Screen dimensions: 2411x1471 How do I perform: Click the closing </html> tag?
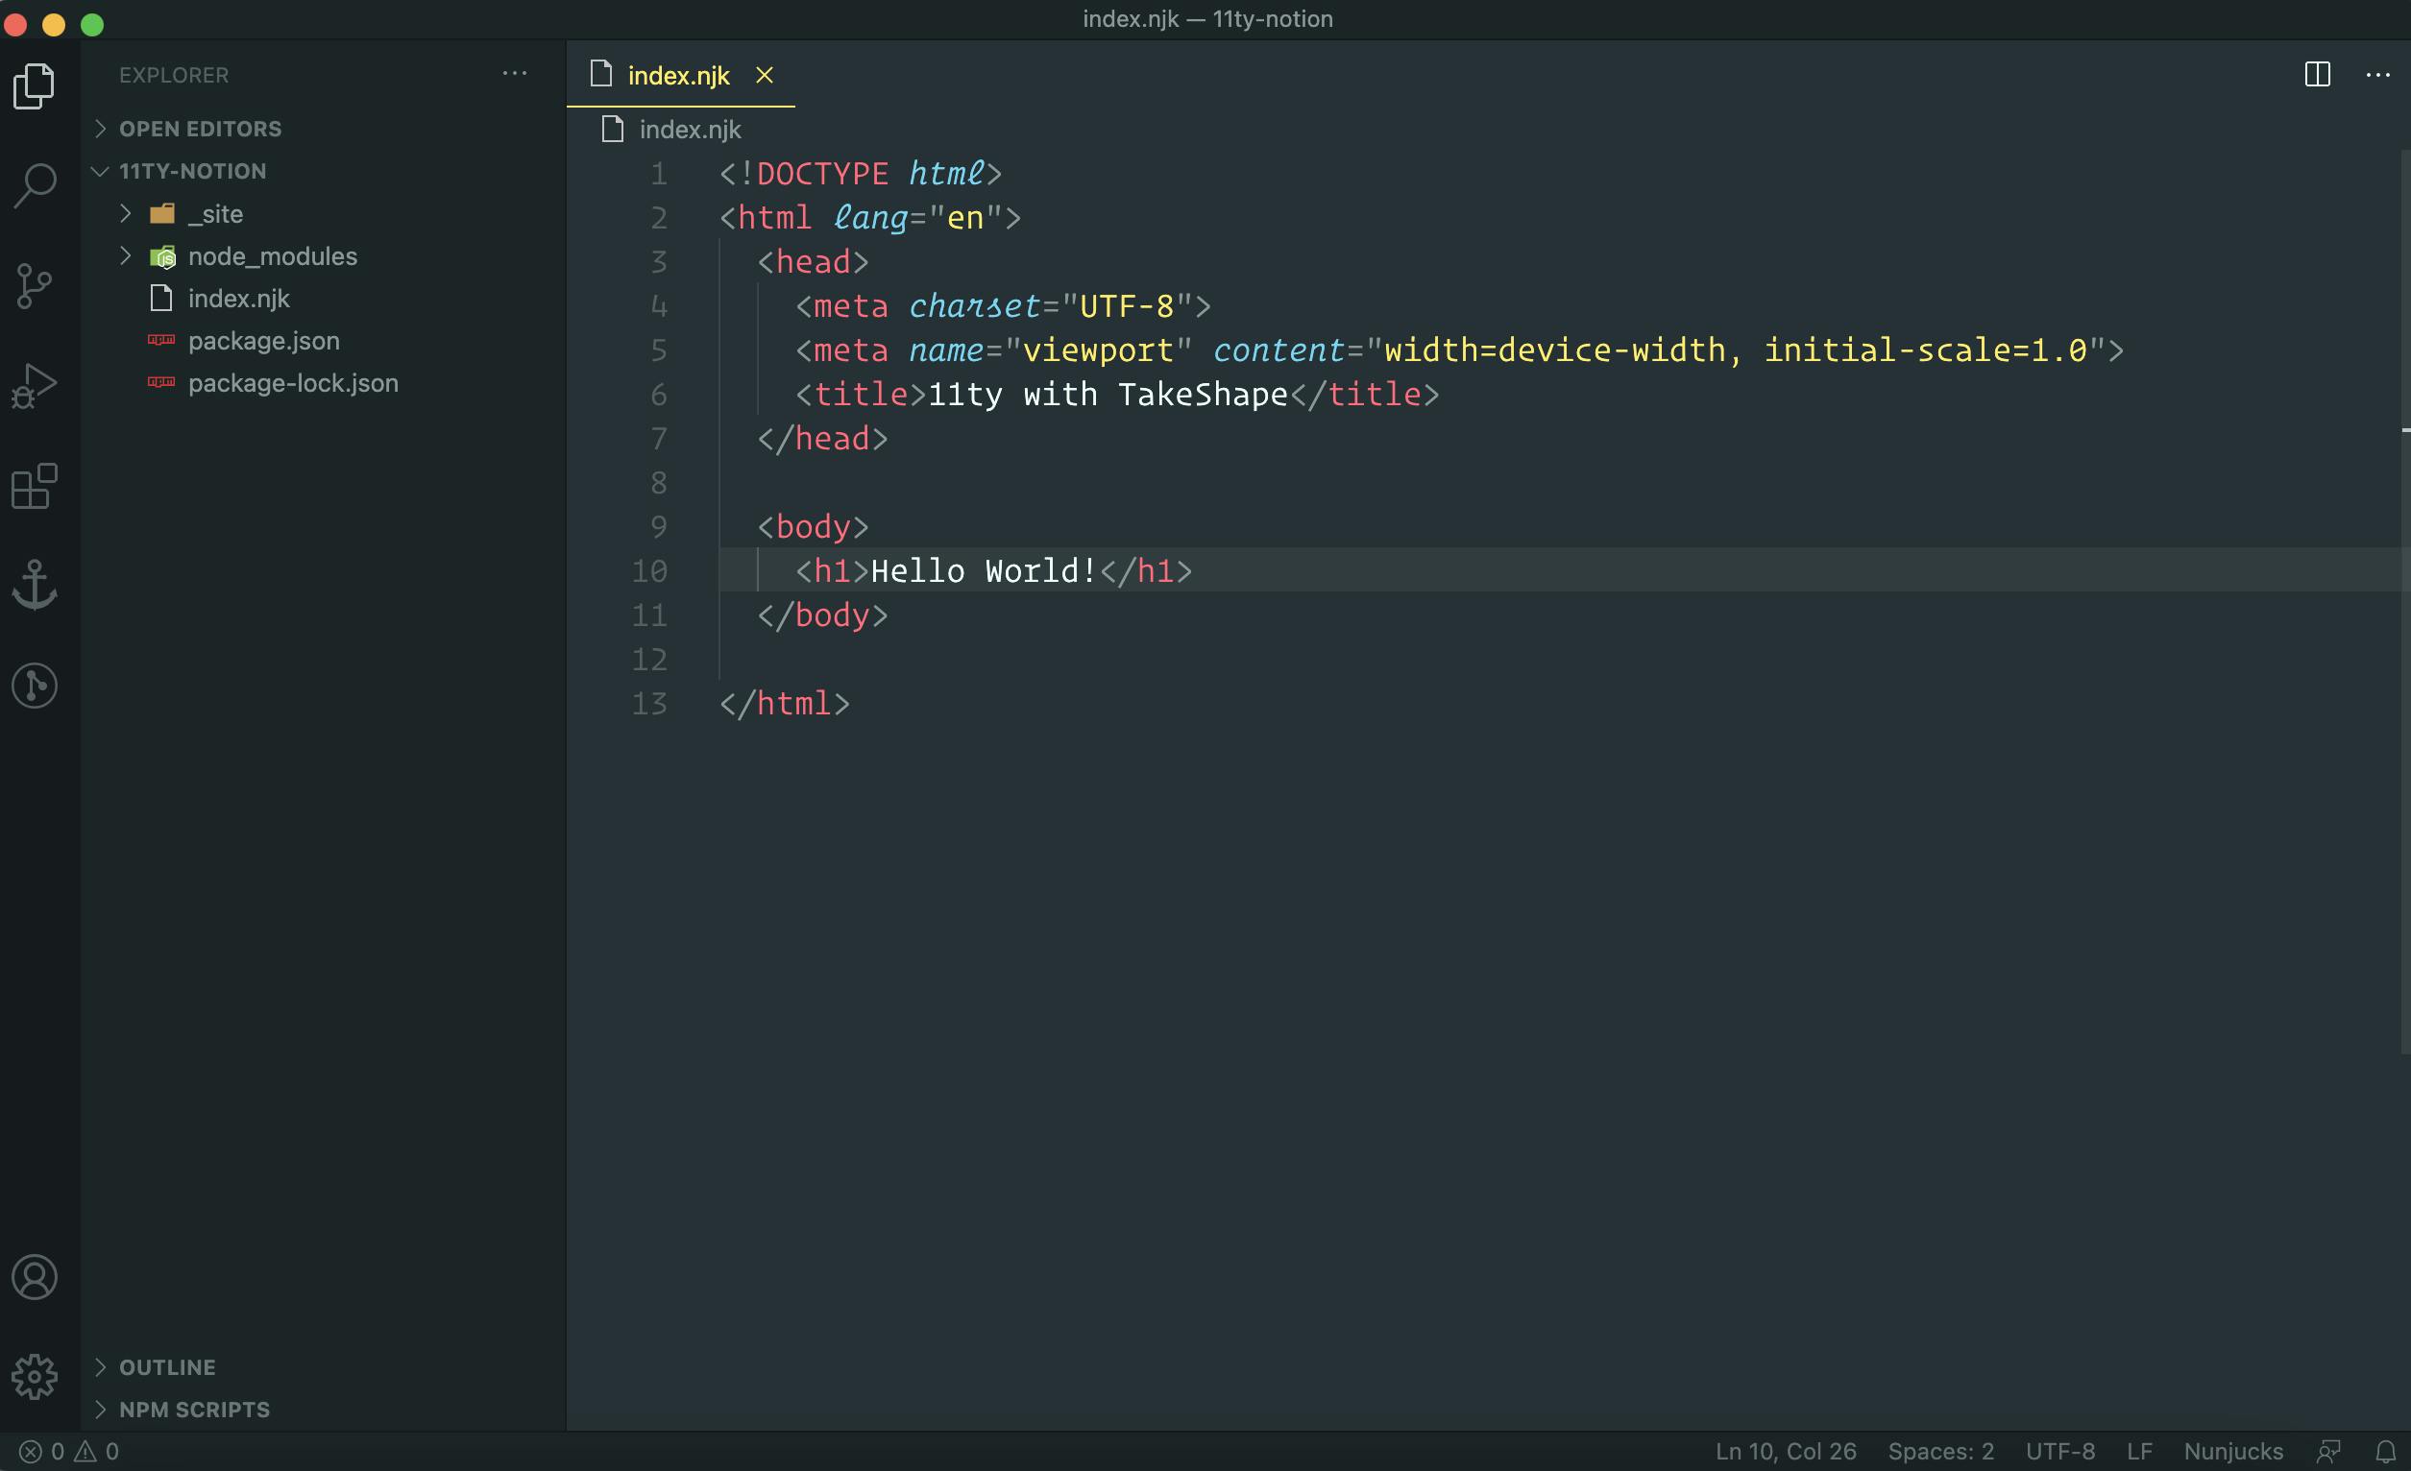[x=785, y=703]
